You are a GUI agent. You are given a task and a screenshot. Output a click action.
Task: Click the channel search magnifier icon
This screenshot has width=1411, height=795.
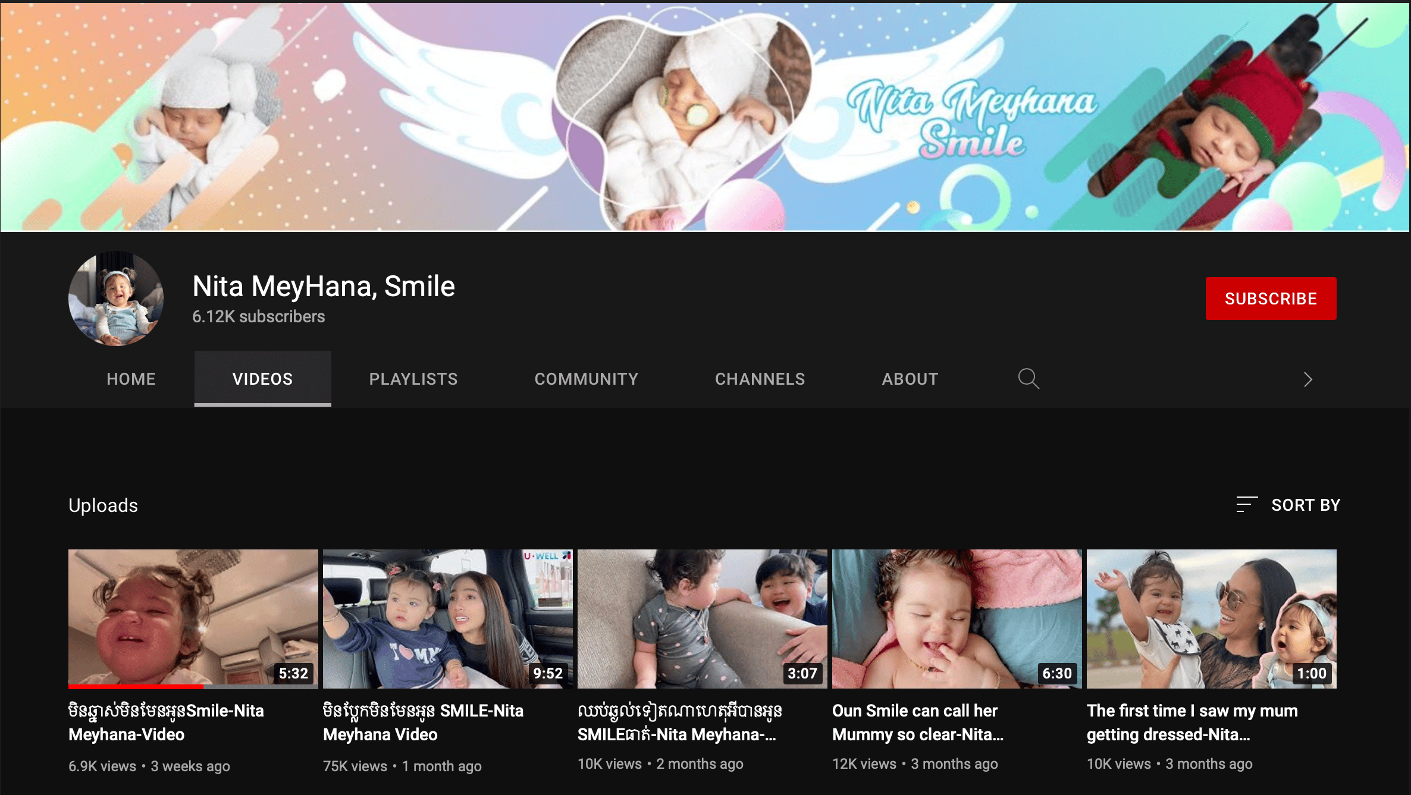[x=1028, y=379]
